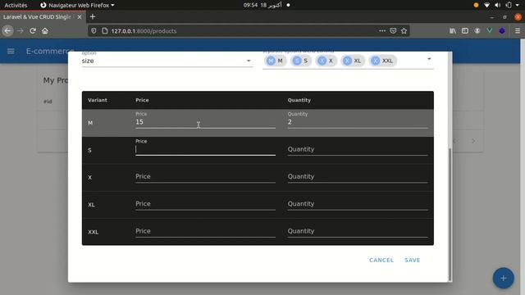Image resolution: width=525 pixels, height=295 pixels.
Task: Click the next page chevron behind dialog
Action: tap(473, 141)
